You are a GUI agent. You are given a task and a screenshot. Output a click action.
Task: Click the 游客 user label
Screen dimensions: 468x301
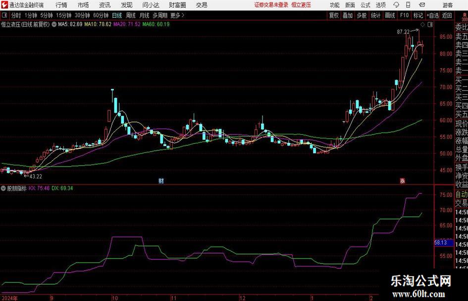coord(448,5)
